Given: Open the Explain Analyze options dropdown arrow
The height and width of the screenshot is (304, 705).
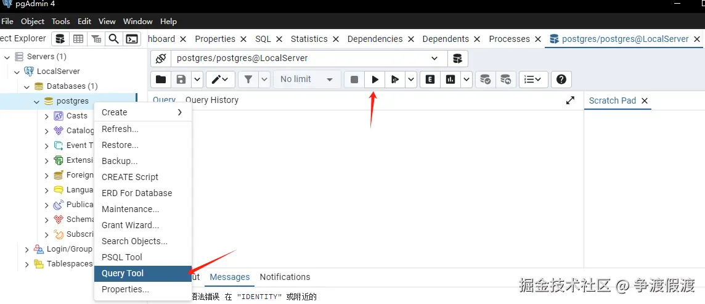Looking at the screenshot, I should (467, 80).
